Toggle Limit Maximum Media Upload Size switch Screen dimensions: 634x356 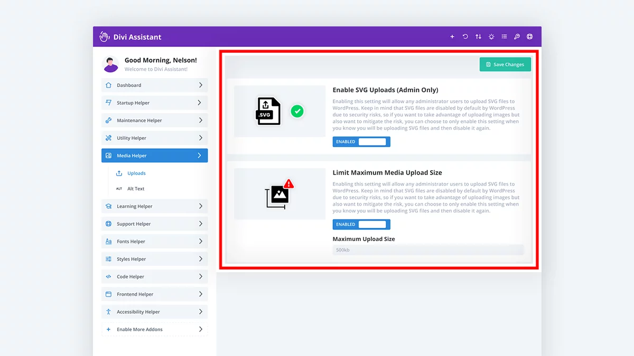pyautogui.click(x=361, y=225)
